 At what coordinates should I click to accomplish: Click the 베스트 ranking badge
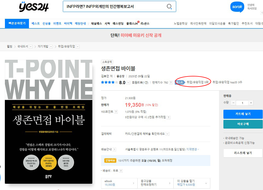coord(179,82)
